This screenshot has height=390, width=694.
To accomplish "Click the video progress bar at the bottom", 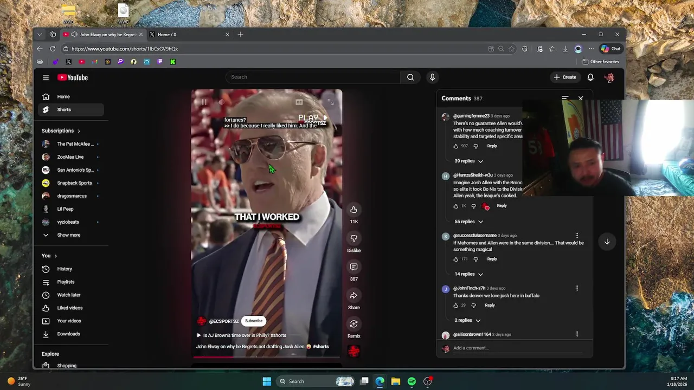I will coord(266,357).
